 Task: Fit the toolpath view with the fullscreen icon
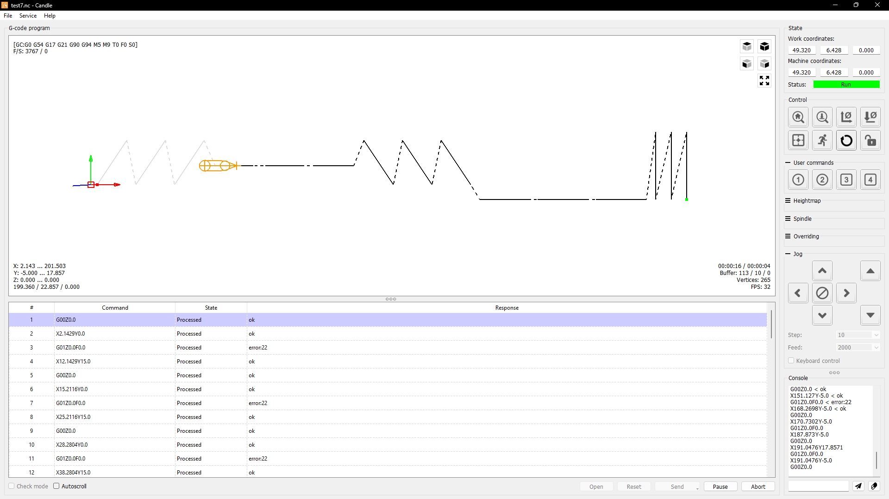[x=764, y=81]
